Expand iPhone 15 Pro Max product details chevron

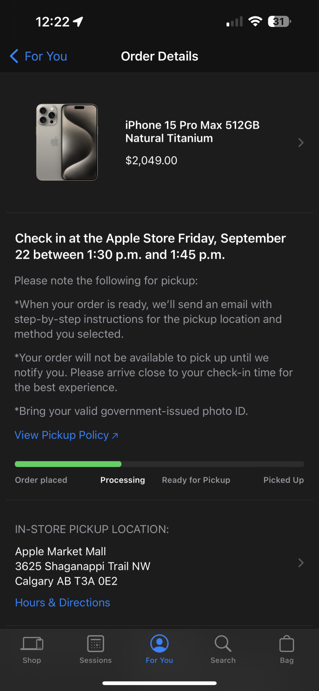pos(301,143)
